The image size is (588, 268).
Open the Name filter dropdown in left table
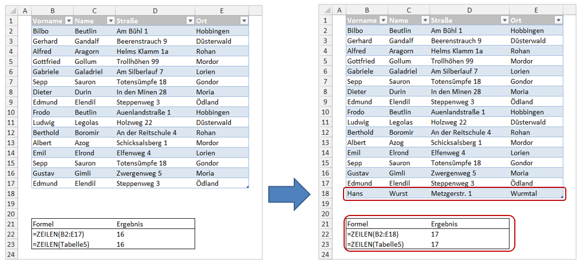coord(110,21)
